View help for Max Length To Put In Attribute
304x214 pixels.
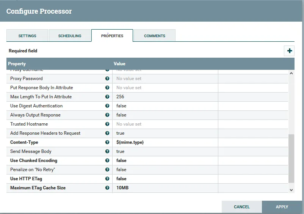point(107,97)
